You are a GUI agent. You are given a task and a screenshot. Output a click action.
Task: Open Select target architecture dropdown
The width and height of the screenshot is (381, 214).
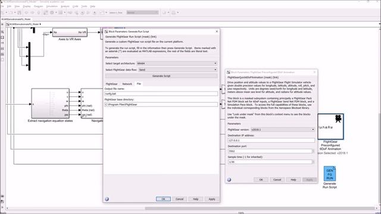click(177, 64)
